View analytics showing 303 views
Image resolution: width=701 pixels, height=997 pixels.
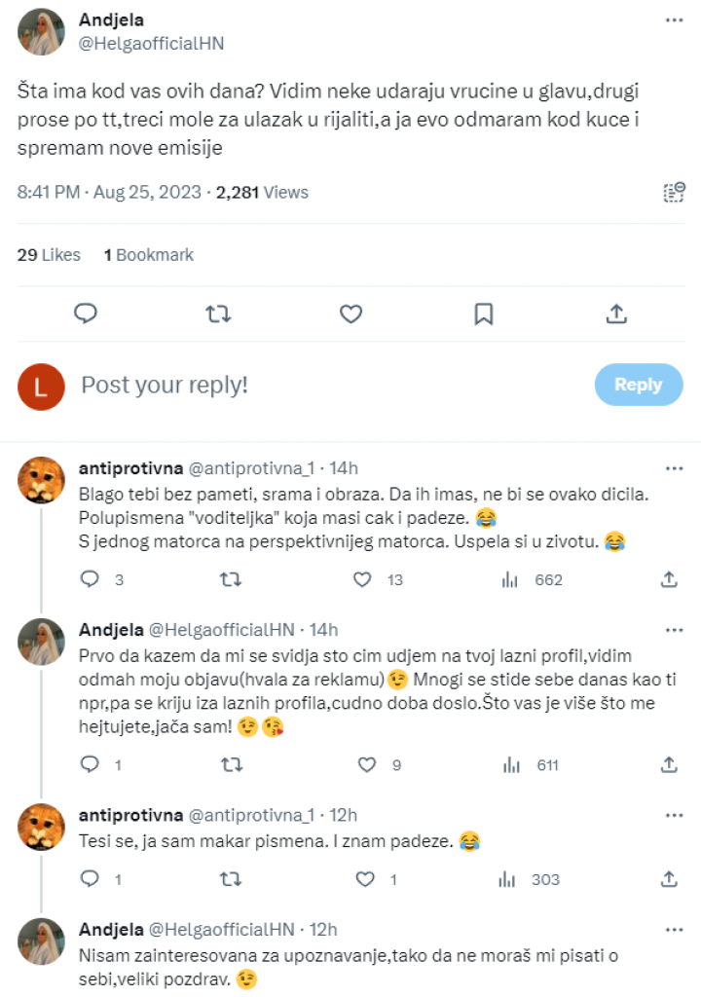[532, 879]
